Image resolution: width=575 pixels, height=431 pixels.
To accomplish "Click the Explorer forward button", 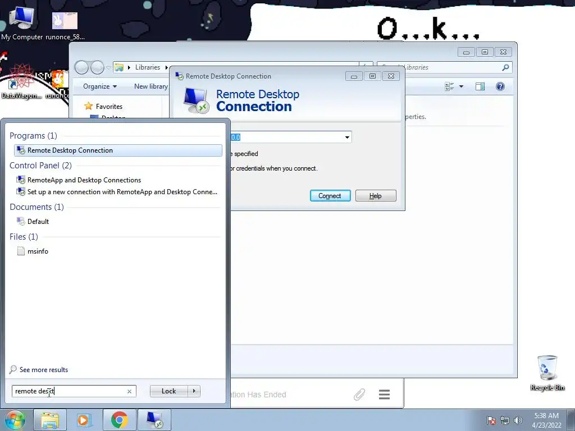I will pyautogui.click(x=97, y=67).
